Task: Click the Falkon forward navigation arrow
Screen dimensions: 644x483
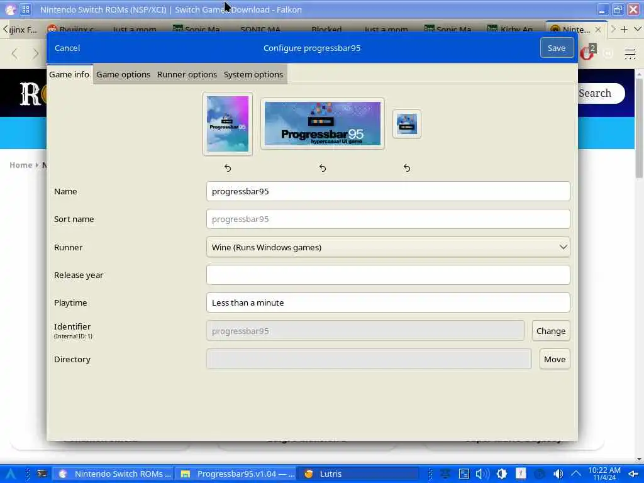Action: (36, 54)
